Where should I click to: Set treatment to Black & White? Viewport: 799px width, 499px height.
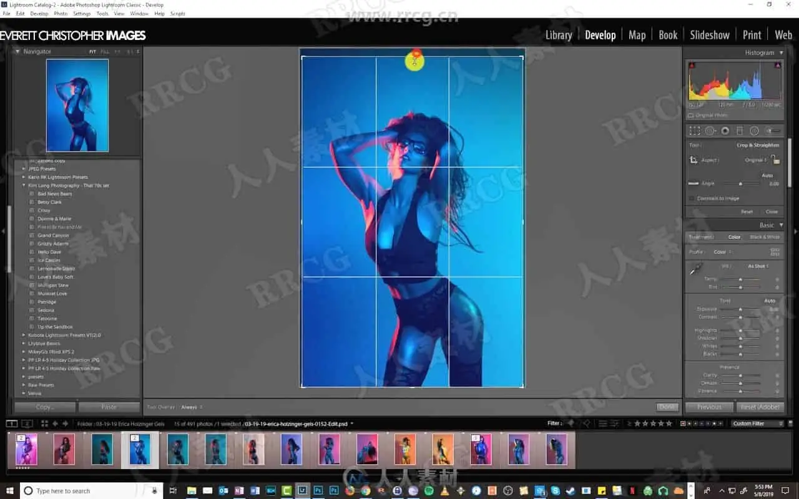pos(765,237)
